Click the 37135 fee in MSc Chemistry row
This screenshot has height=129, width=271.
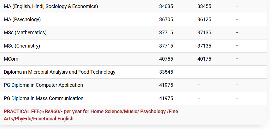coord(204,46)
